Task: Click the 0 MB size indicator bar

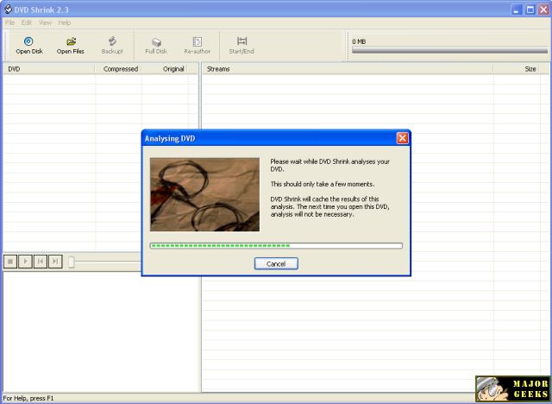Action: (449, 51)
